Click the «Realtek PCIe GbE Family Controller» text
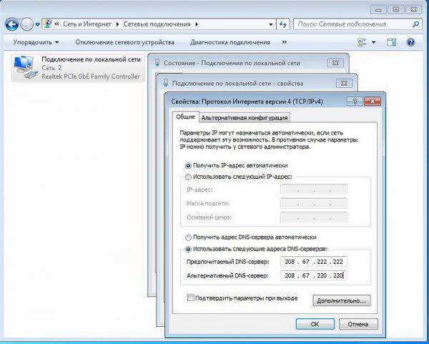429x344 pixels. tap(91, 77)
